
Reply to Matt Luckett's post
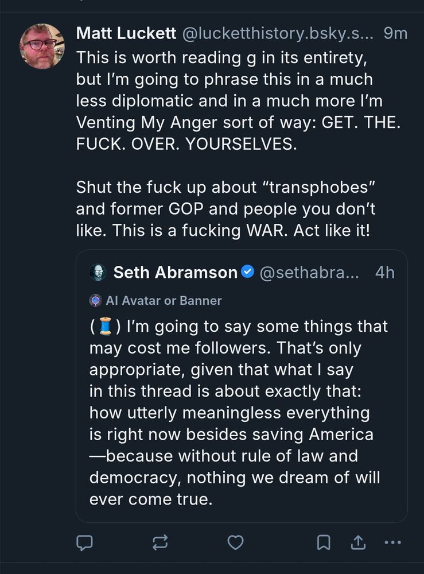(85, 542)
